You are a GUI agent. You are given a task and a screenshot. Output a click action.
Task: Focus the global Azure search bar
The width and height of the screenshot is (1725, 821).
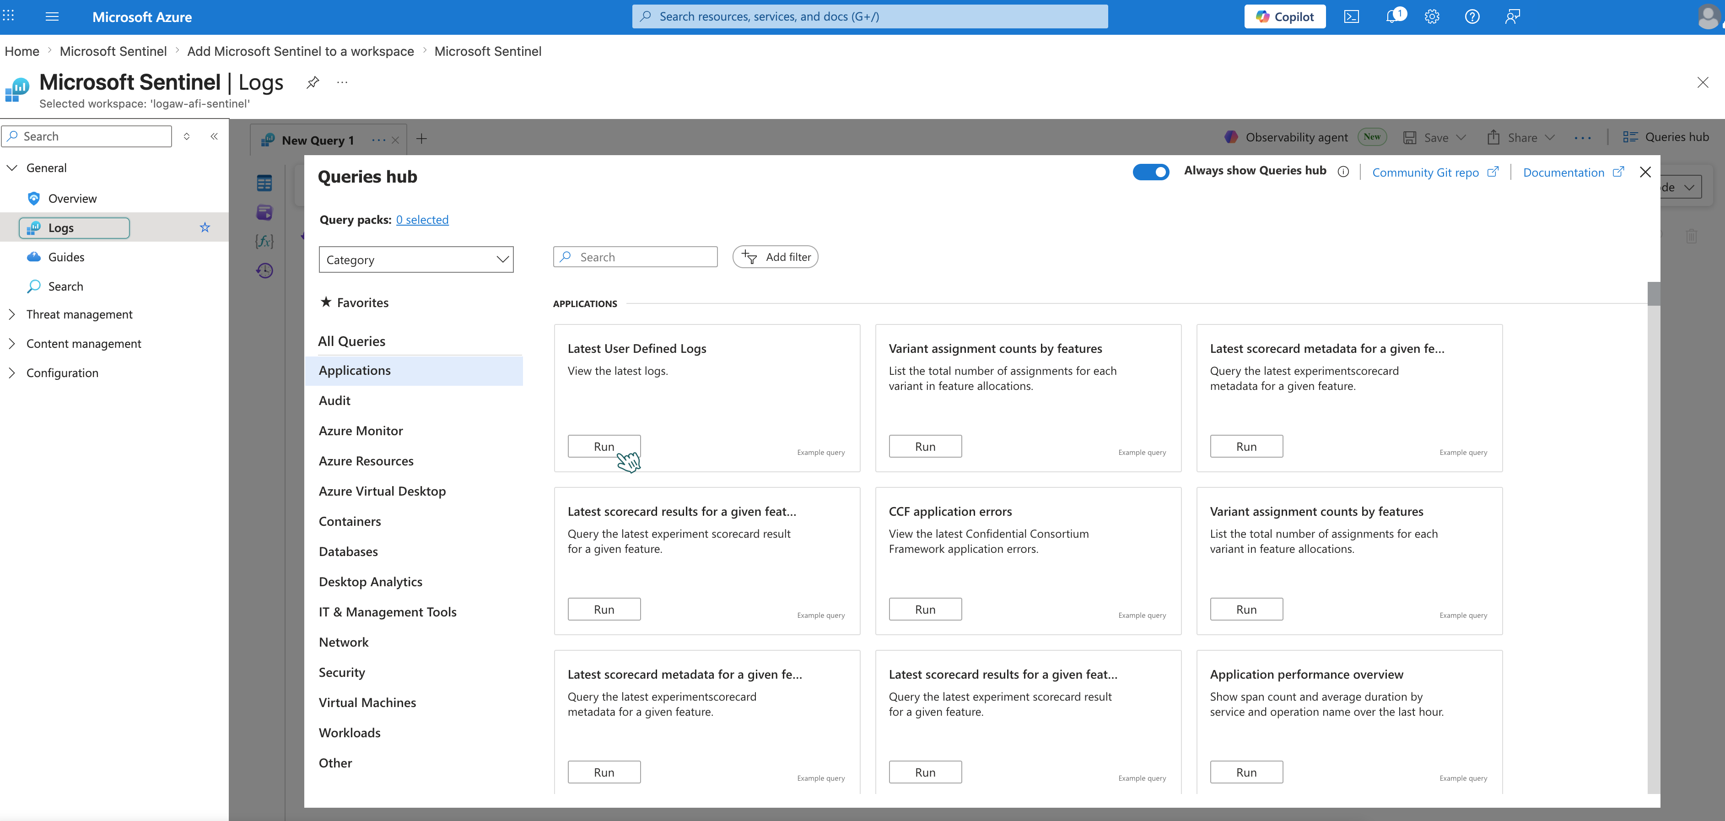(869, 17)
